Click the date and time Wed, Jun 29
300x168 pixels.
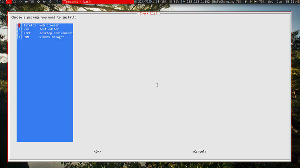pos(284,2)
